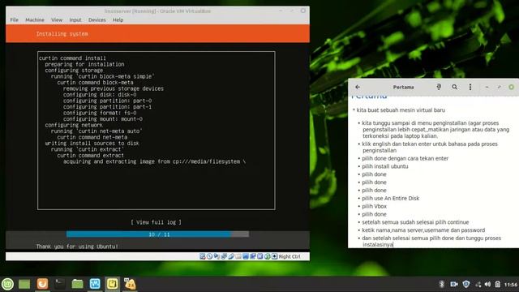Close the Pertama notes window
The height and width of the screenshot is (292, 519).
pos(512,87)
